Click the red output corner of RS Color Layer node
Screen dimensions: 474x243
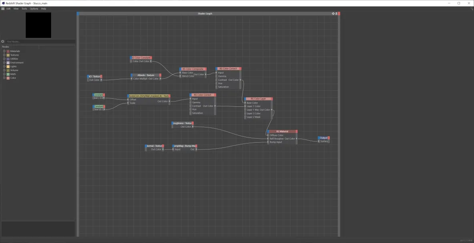click(x=272, y=99)
